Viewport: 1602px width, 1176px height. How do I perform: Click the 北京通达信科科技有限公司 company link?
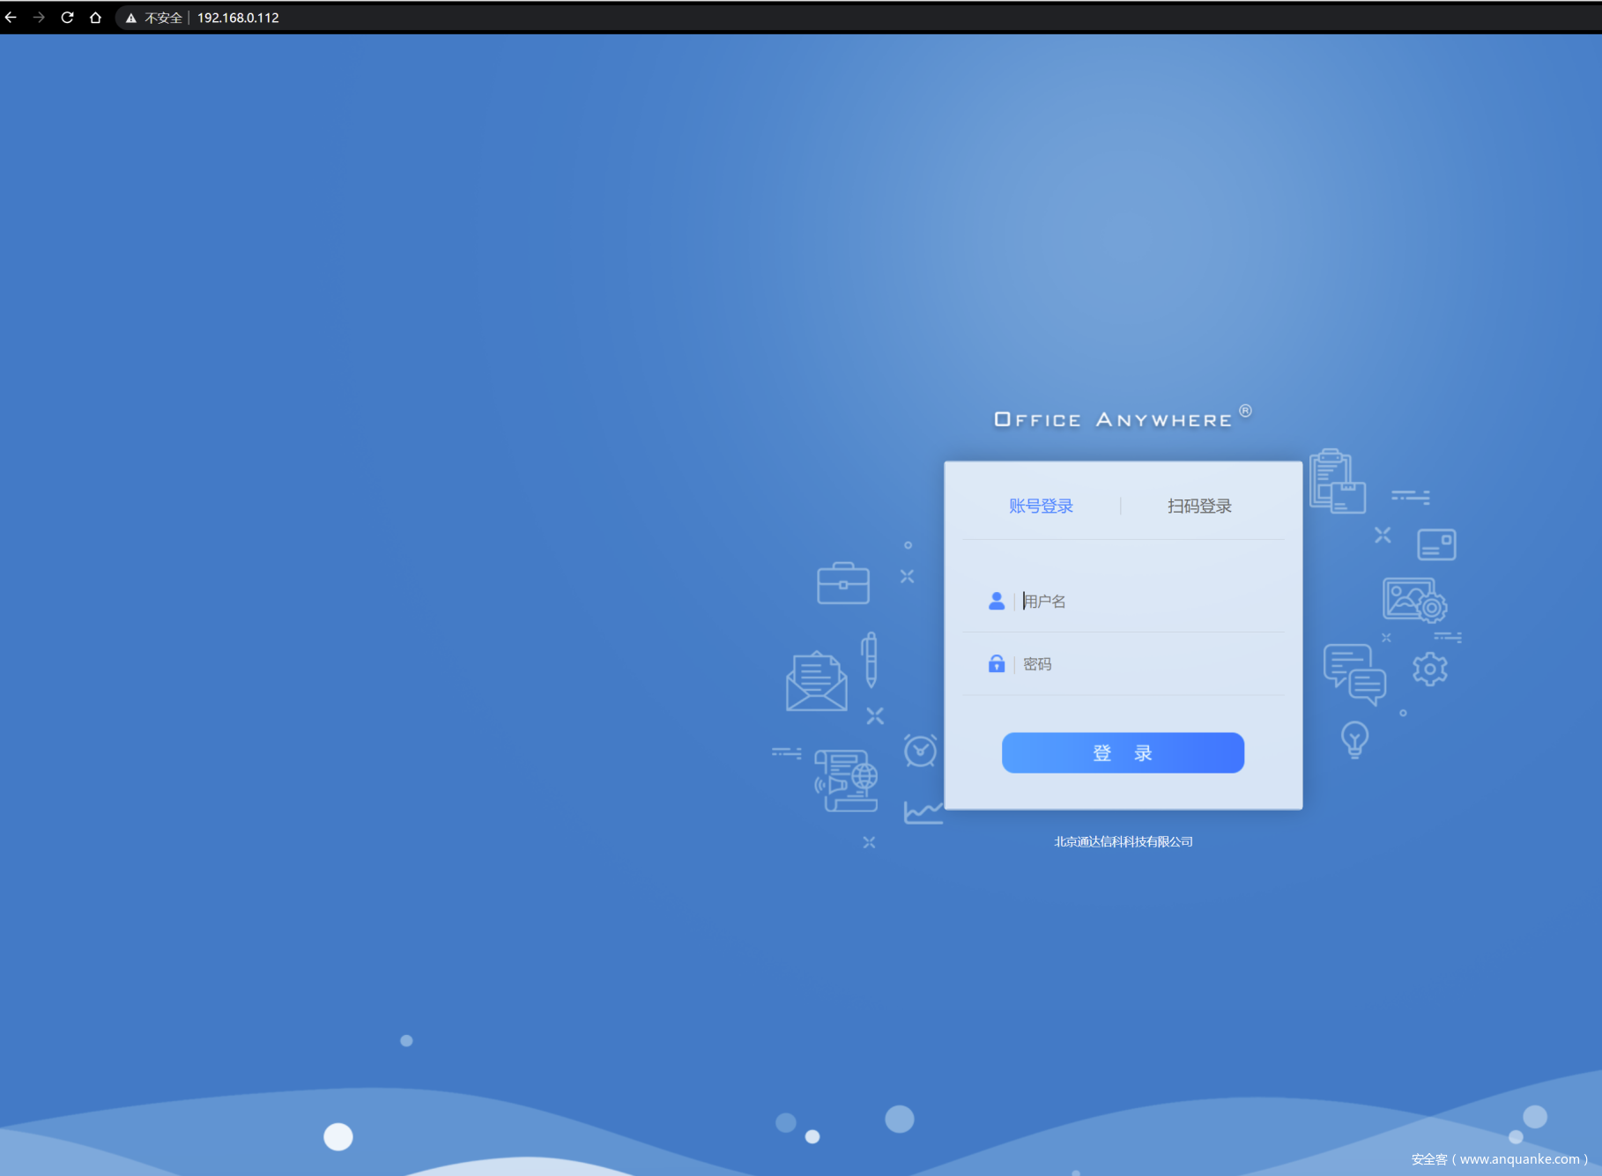click(1123, 841)
